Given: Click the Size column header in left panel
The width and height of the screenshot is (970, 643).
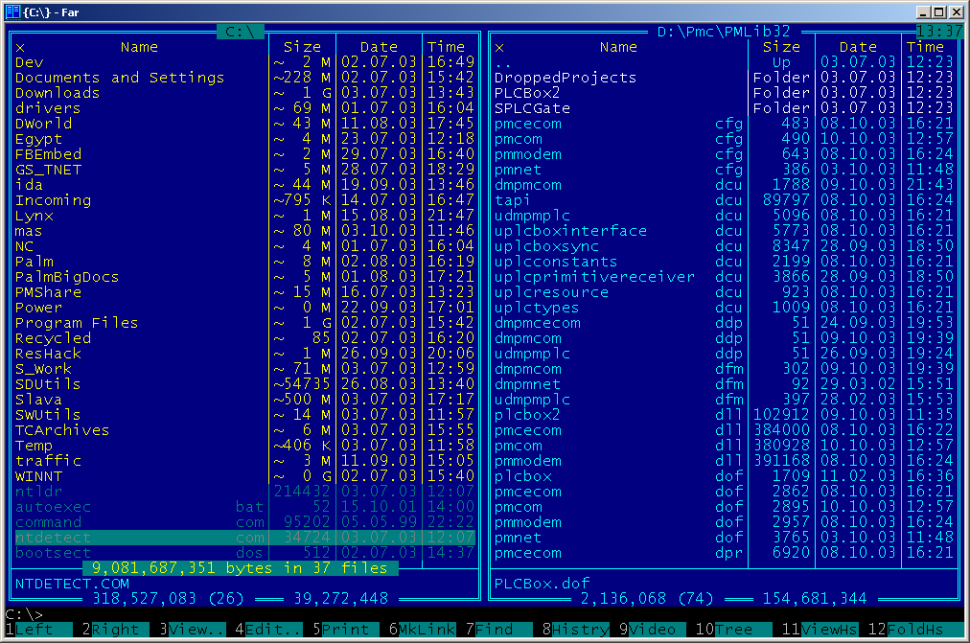Looking at the screenshot, I should pyautogui.click(x=303, y=47).
